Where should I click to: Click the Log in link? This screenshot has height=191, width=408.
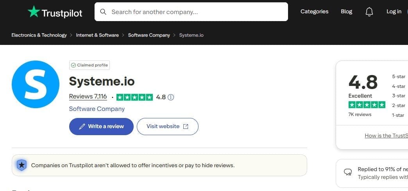pyautogui.click(x=394, y=12)
